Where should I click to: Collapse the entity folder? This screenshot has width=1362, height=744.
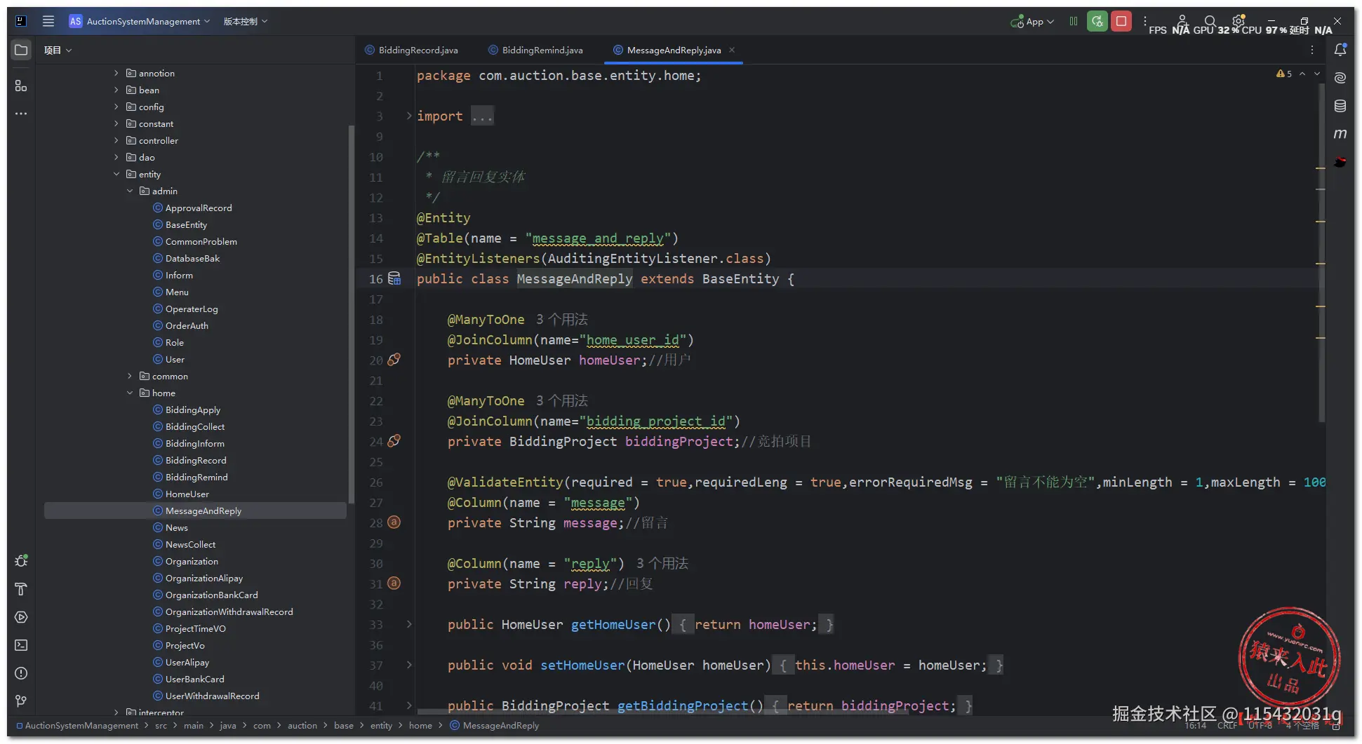[116, 174]
